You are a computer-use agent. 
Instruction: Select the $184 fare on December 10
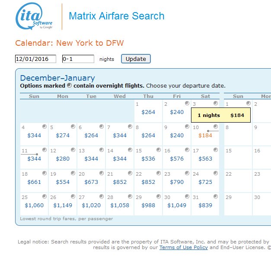(205, 136)
